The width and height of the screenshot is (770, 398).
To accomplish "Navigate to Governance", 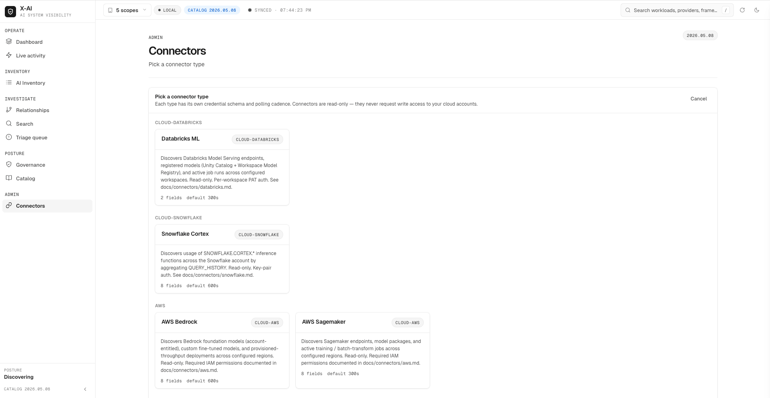I will pos(47,165).
